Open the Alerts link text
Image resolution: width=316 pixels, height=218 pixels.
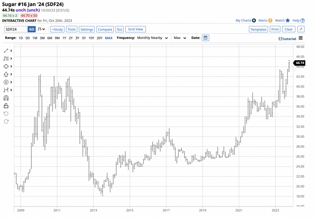[x=263, y=21]
